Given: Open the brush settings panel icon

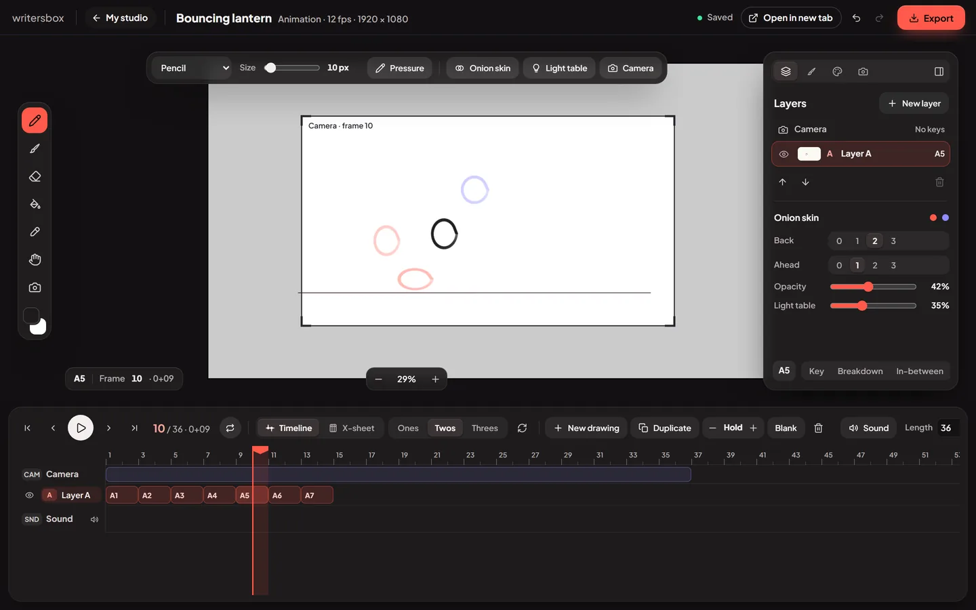Looking at the screenshot, I should [811, 71].
